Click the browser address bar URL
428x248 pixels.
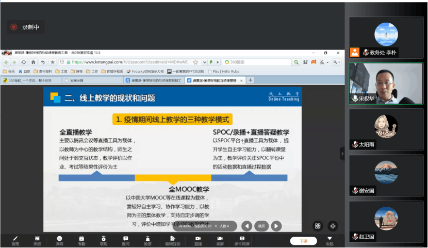pos(129,62)
